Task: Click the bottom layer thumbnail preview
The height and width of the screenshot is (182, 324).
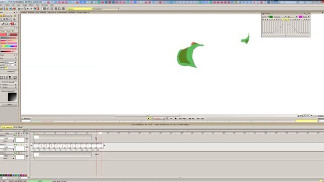Action: coord(20,157)
